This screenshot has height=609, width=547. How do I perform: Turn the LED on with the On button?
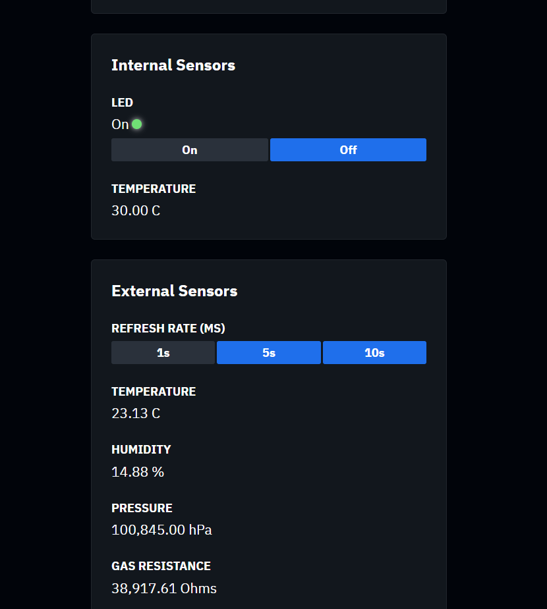pyautogui.click(x=190, y=150)
